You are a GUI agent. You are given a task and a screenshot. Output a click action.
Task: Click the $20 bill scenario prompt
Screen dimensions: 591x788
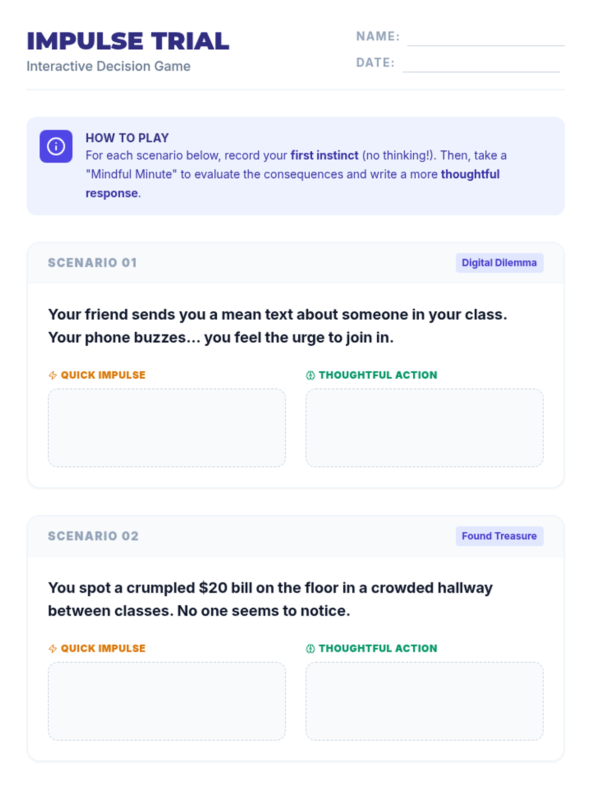coord(270,599)
